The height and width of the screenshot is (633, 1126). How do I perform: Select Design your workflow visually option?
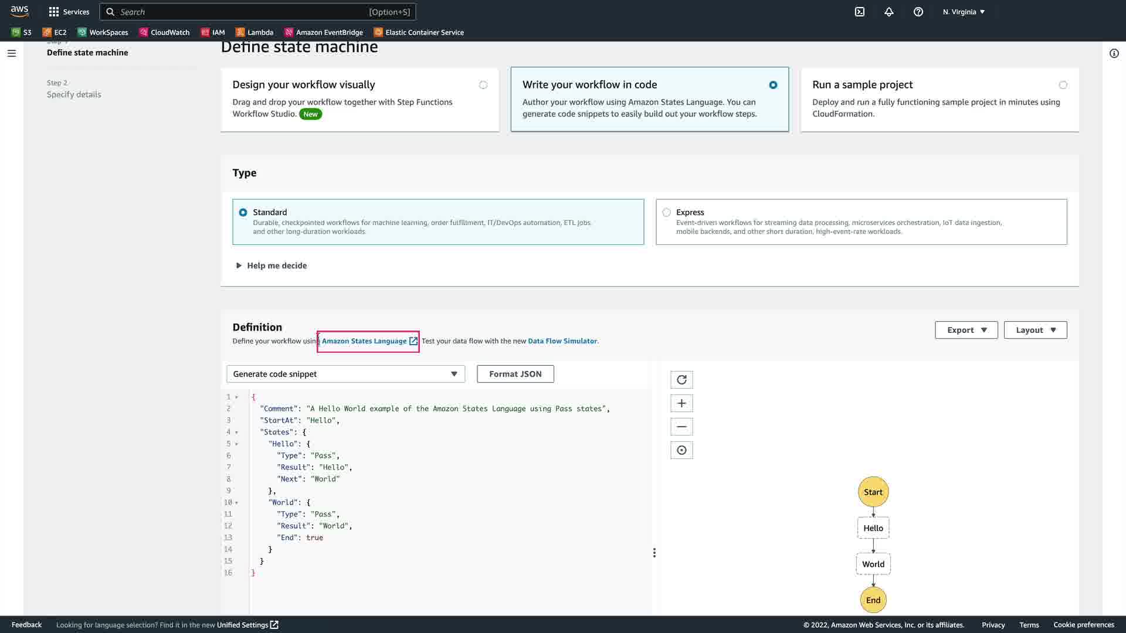(x=483, y=85)
